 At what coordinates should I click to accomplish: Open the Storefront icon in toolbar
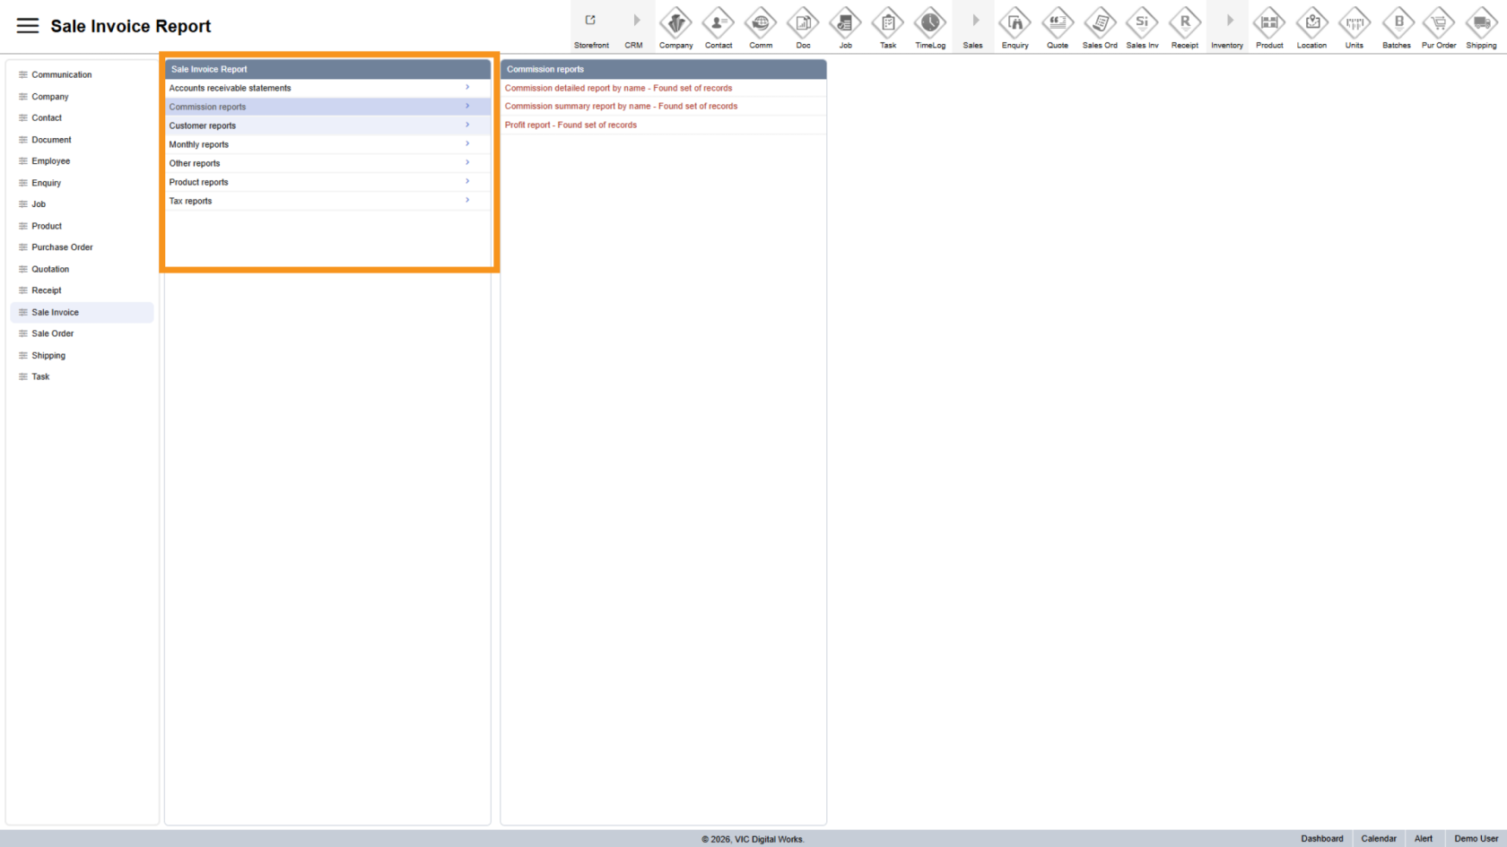591,22
